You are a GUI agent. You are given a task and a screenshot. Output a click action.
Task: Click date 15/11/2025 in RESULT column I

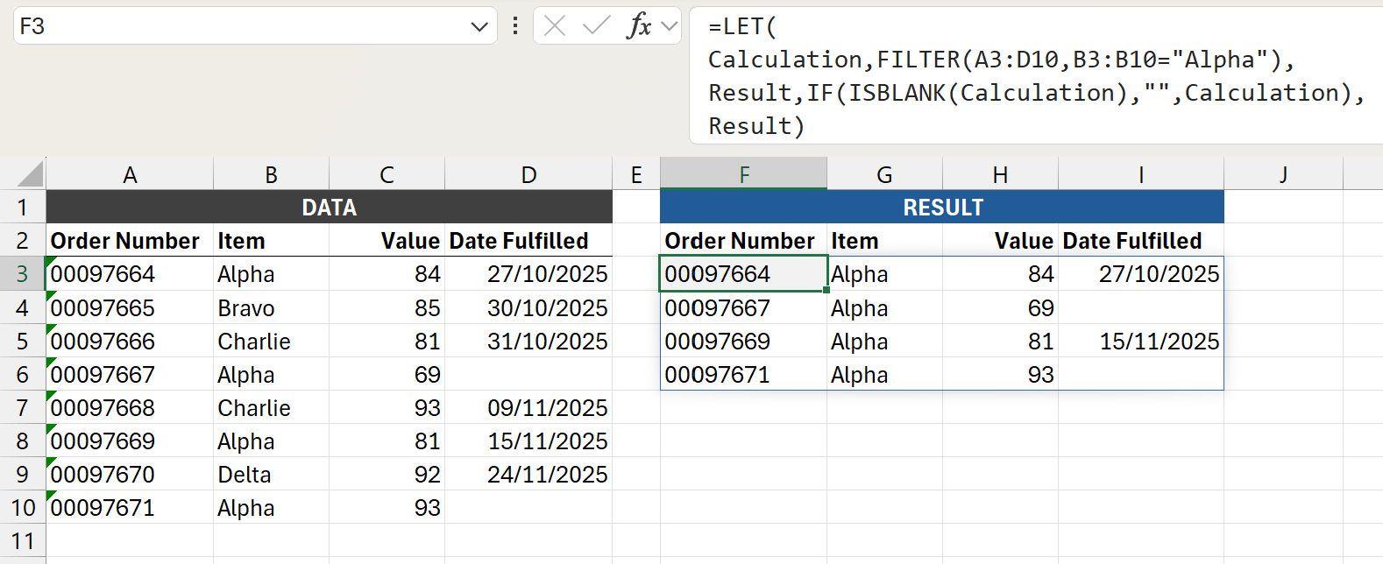(x=1141, y=341)
